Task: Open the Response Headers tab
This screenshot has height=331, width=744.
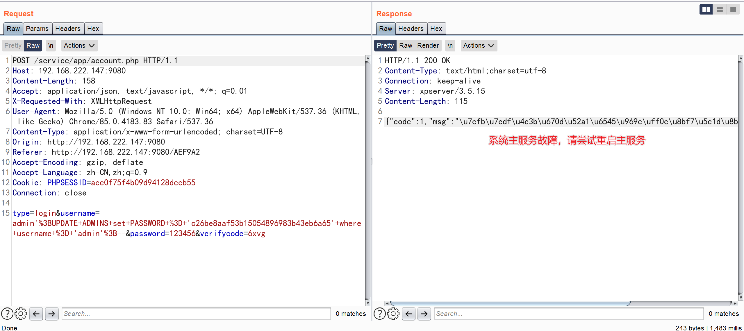Action: 411,28
